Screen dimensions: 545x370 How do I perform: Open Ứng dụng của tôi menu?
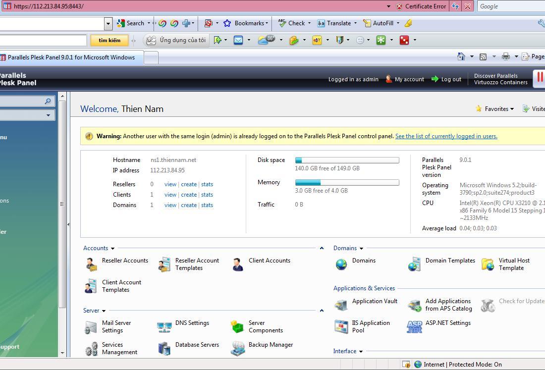coord(177,40)
